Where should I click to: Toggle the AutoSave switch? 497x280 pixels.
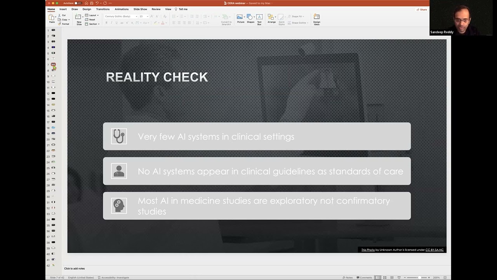tap(78, 3)
